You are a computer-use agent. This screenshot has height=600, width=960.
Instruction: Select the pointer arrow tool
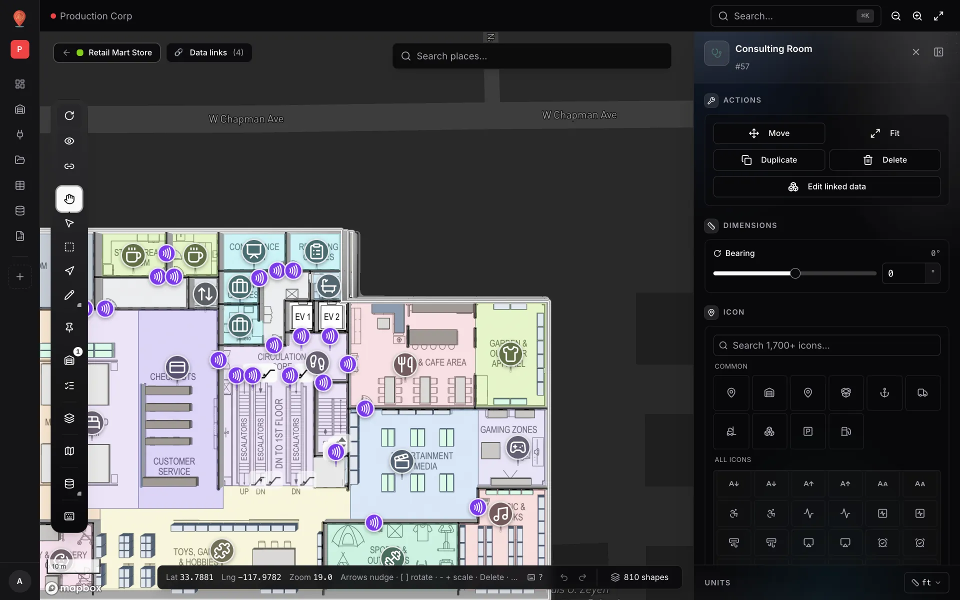click(69, 223)
